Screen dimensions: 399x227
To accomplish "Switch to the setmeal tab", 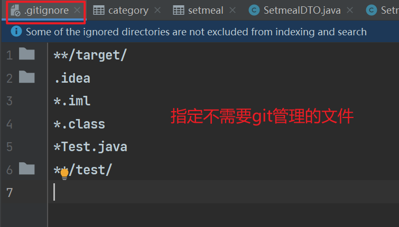I will (x=206, y=10).
